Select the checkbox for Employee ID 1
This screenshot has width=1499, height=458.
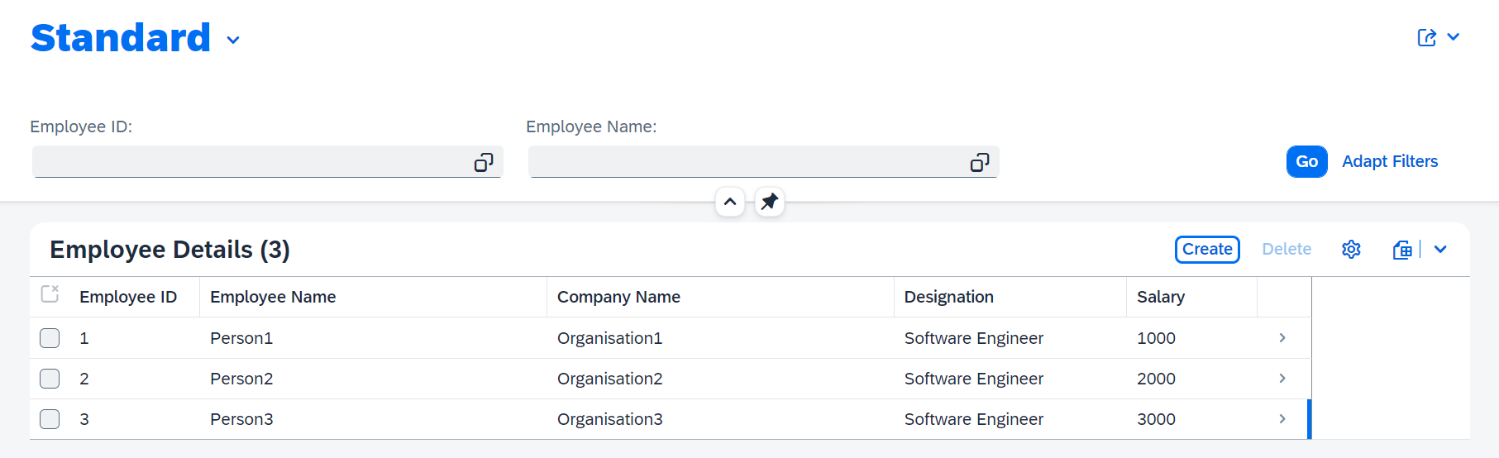coord(50,338)
